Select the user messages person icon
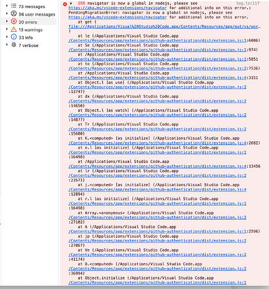Image resolution: width=269 pixels, height=289 pixels. point(14,13)
